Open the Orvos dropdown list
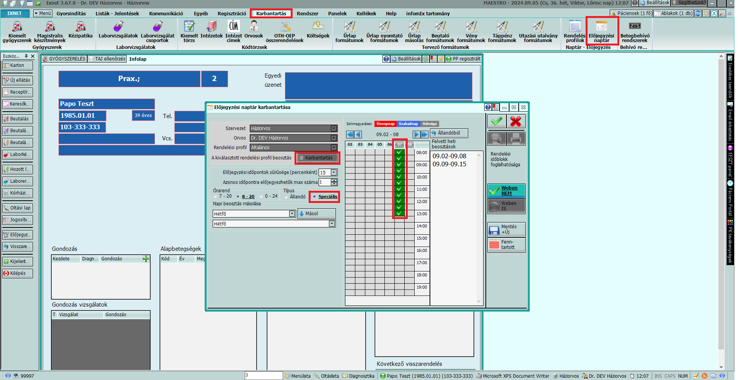Image resolution: width=739 pixels, height=380 pixels. click(x=334, y=138)
